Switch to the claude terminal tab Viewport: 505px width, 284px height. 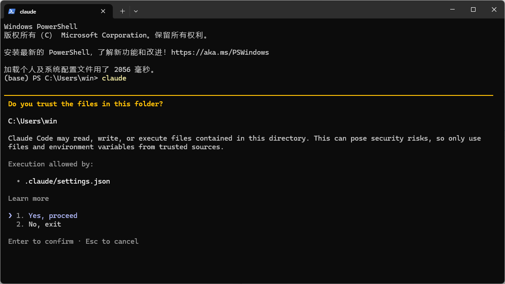click(54, 11)
